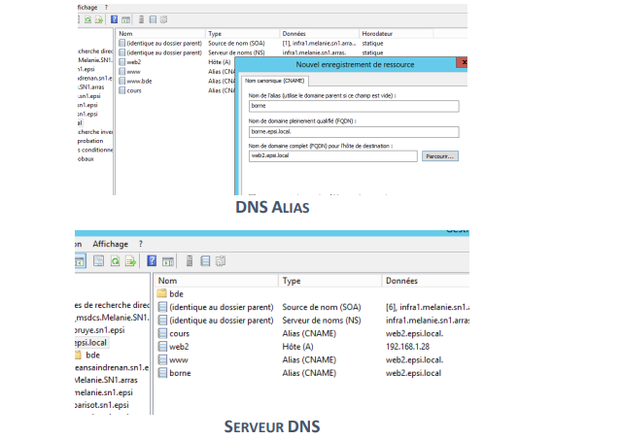Image resolution: width=622 pixels, height=440 pixels.
Task: Click FQDN field showing borne.epsi.local.
Action: 354,131
